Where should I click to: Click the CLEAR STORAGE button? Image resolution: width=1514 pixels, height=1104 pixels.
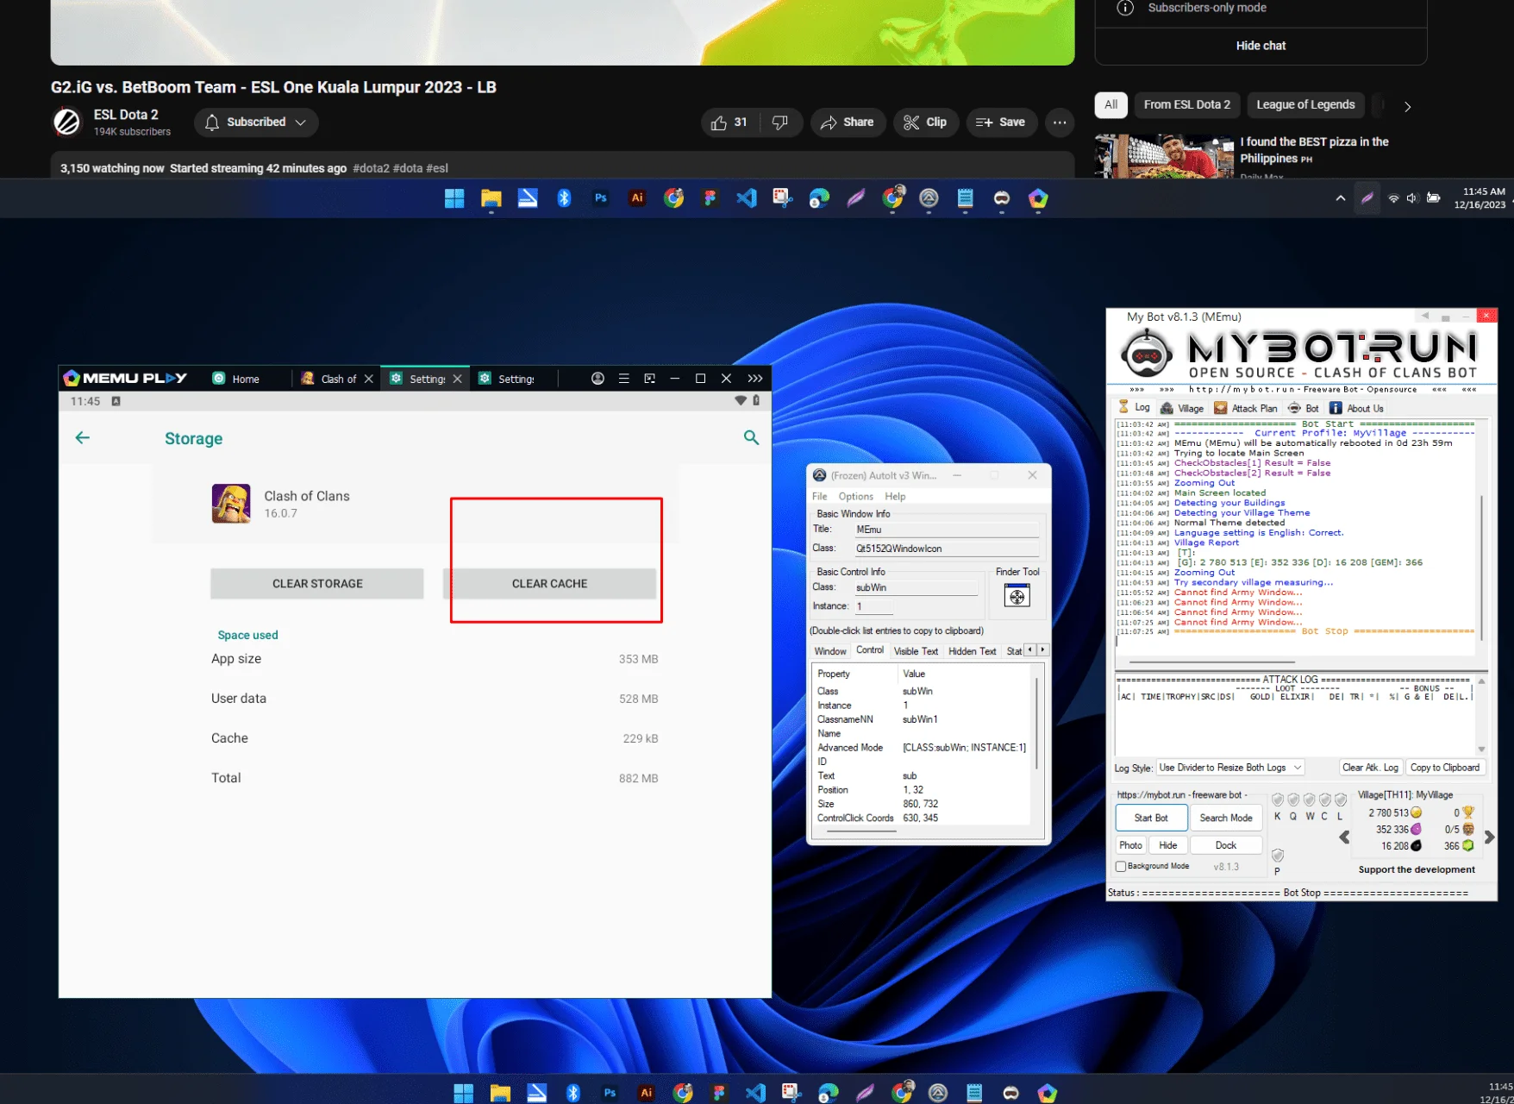tap(317, 584)
